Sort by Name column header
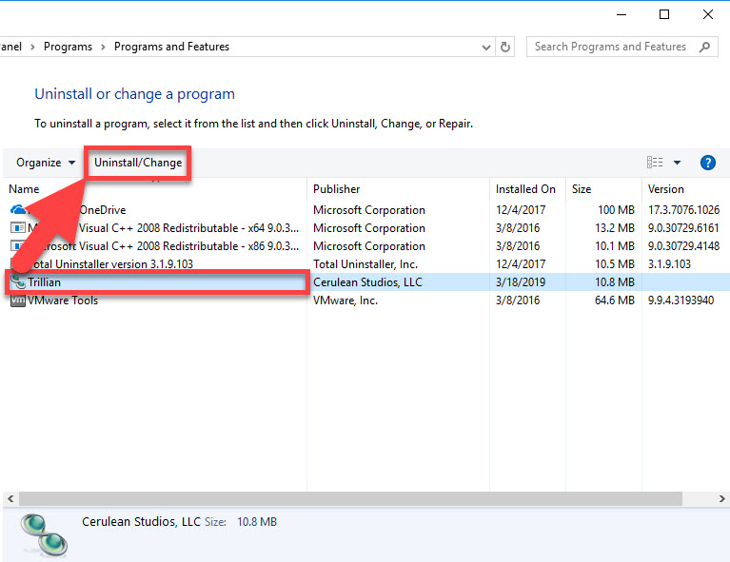Image resolution: width=730 pixels, height=562 pixels. click(24, 189)
